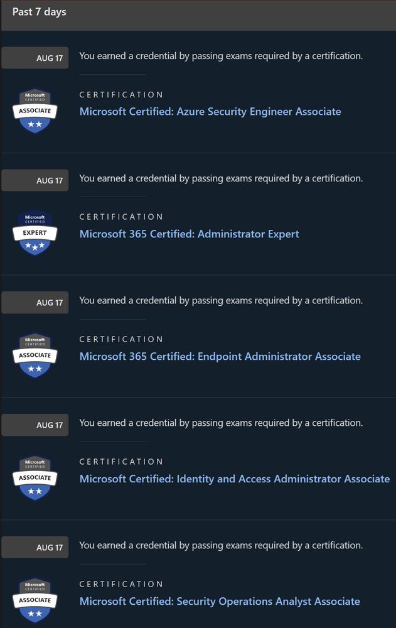Click the earned credential message above Security Operations Analyst

[x=221, y=546]
